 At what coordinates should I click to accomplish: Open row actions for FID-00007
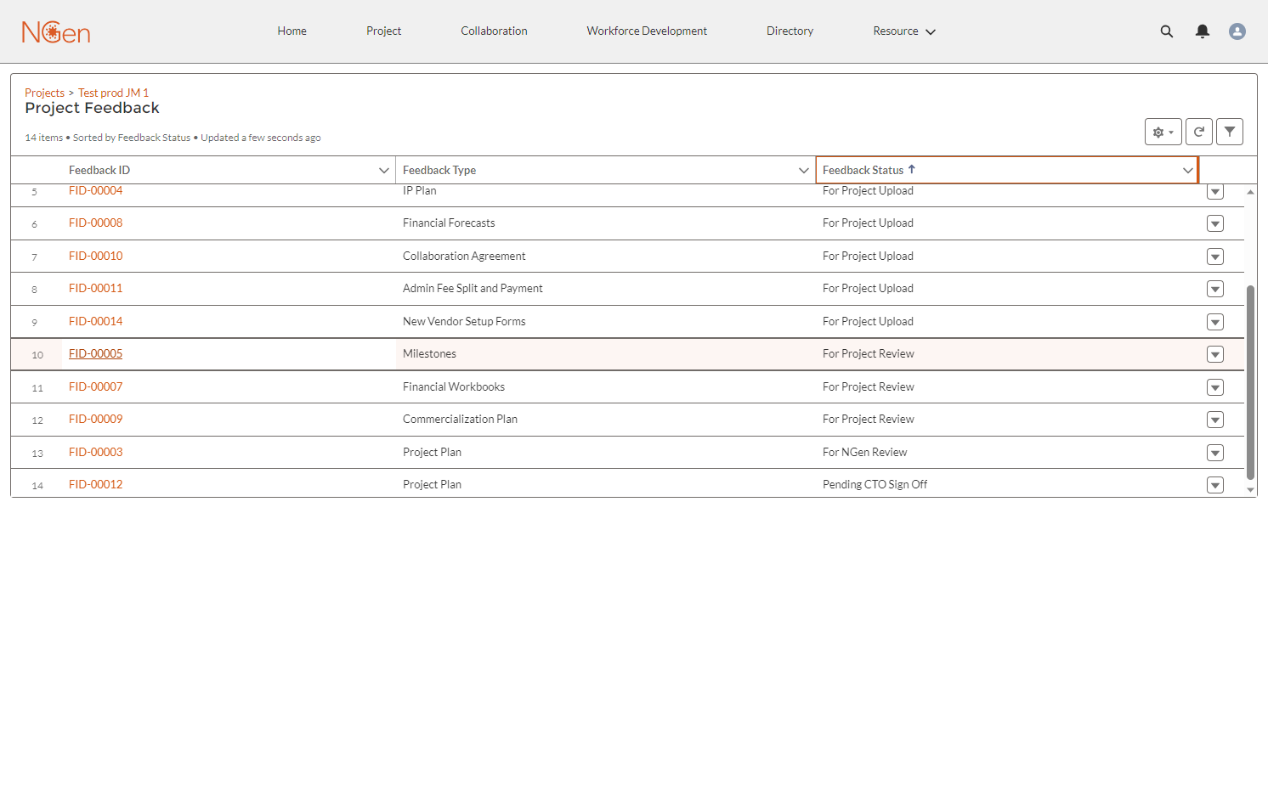[1215, 387]
